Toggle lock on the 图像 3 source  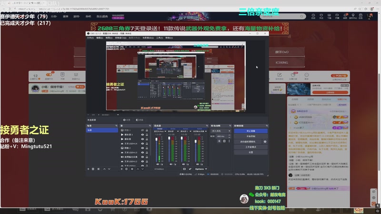[x=147, y=130]
